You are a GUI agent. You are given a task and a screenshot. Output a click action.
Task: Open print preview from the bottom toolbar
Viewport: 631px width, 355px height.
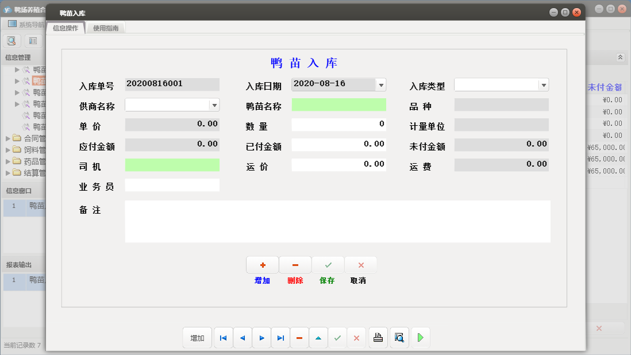pos(399,338)
